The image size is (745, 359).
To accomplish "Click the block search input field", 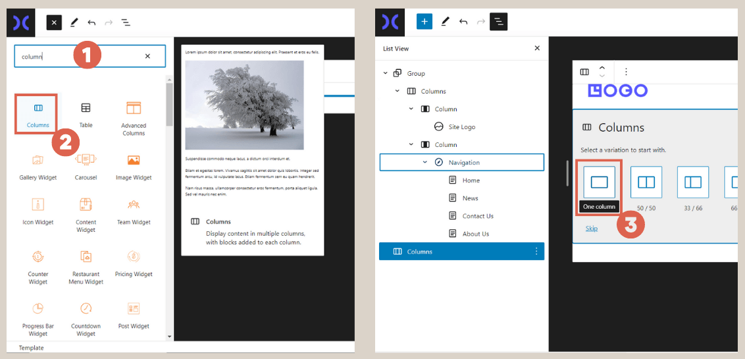I will [79, 57].
